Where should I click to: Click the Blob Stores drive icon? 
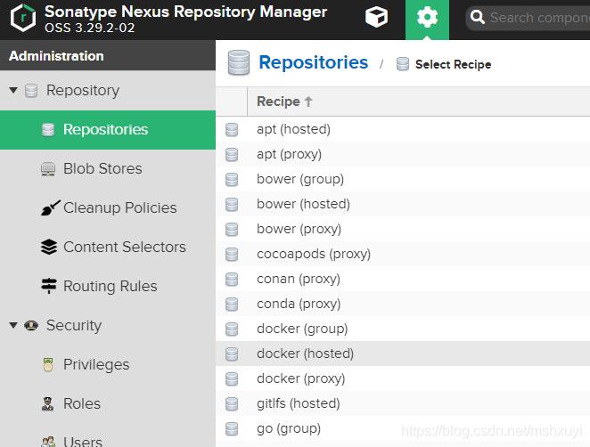[48, 169]
